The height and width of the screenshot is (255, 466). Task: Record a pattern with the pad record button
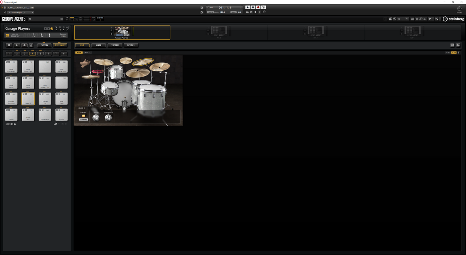tap(24, 45)
